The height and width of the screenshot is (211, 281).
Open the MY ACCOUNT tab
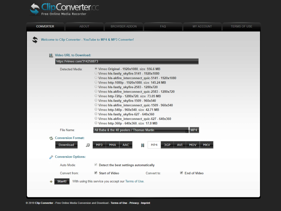click(x=202, y=27)
